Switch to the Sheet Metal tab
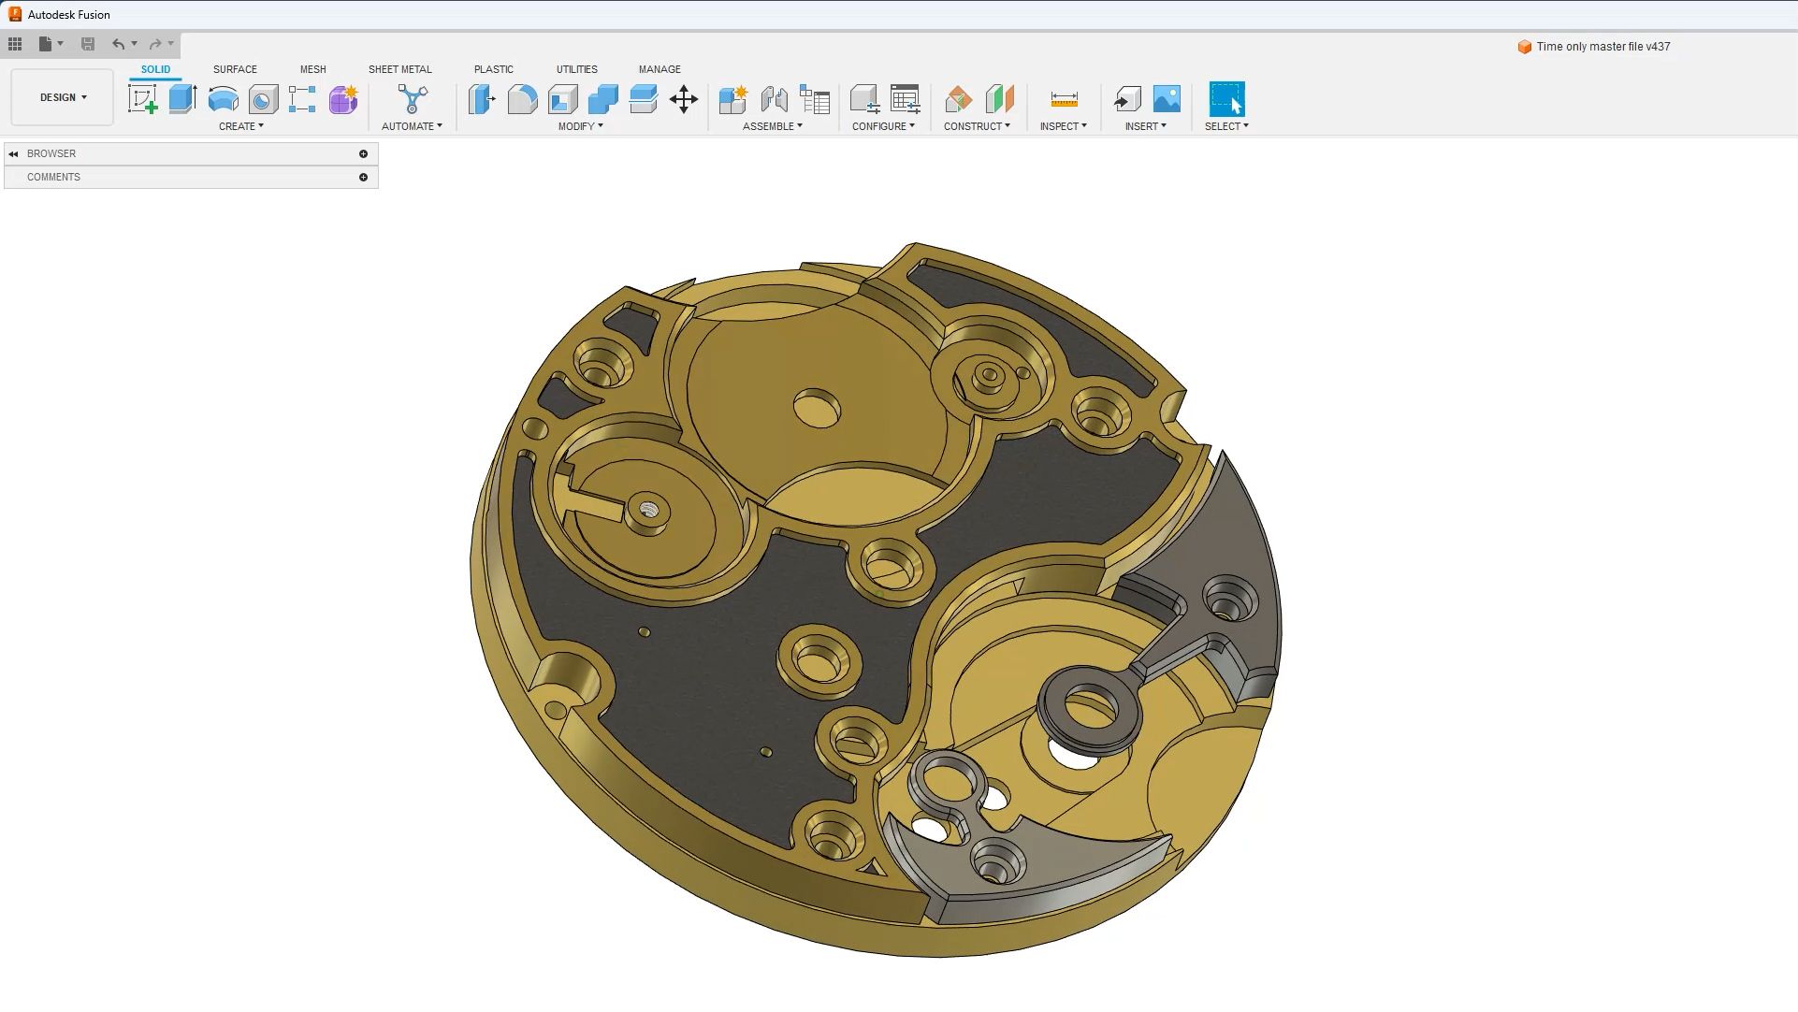The width and height of the screenshot is (1798, 1012). (x=399, y=69)
